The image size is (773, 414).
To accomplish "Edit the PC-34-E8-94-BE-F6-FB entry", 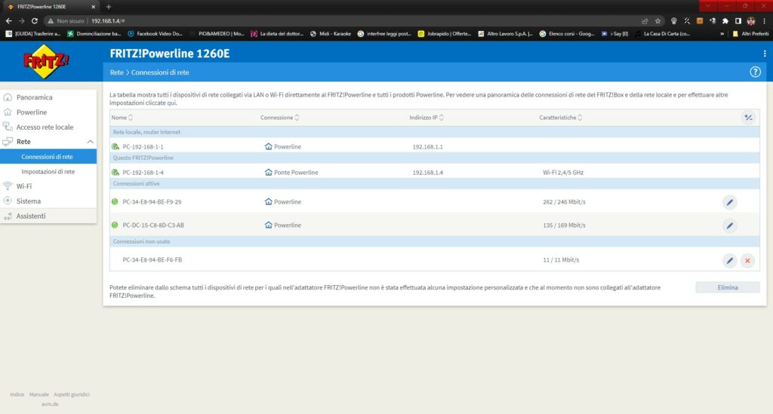I will (x=730, y=260).
